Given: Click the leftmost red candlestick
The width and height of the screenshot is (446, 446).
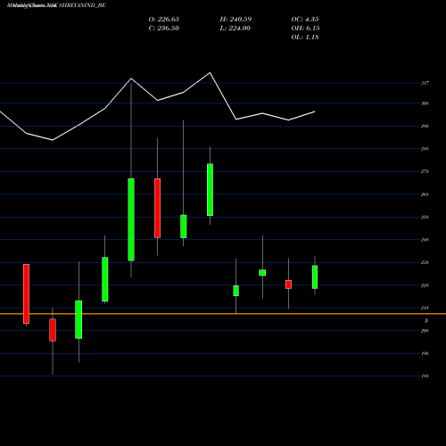Looking at the screenshot, I should tap(26, 293).
